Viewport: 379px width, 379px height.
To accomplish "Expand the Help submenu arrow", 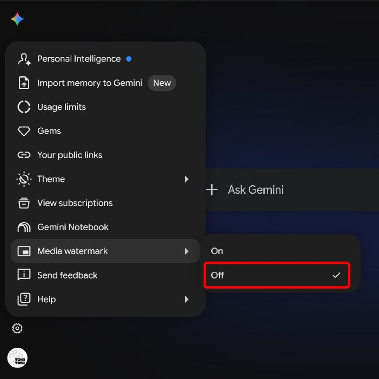I will point(187,299).
